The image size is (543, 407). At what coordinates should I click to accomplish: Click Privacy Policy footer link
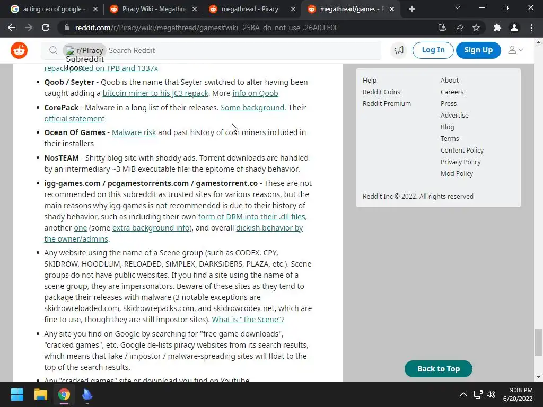point(461,162)
